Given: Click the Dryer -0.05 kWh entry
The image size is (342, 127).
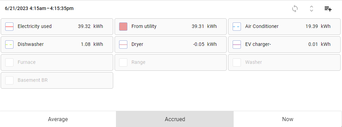Looking at the screenshot, I should pyautogui.click(x=171, y=45).
